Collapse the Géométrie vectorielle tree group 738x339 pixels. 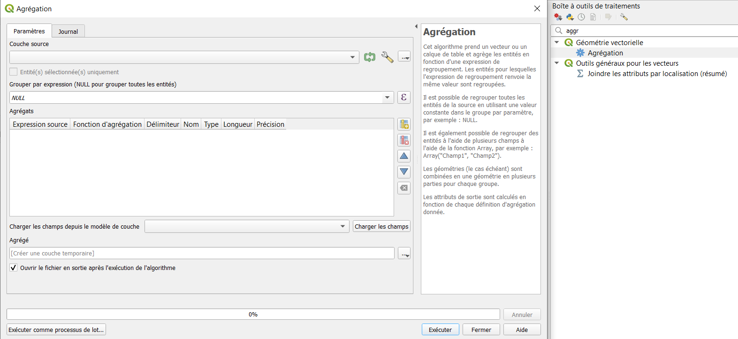557,42
